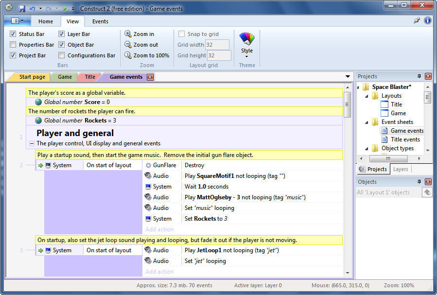Click the GunFlare gear object icon
The width and height of the screenshot is (437, 295).
(149, 165)
